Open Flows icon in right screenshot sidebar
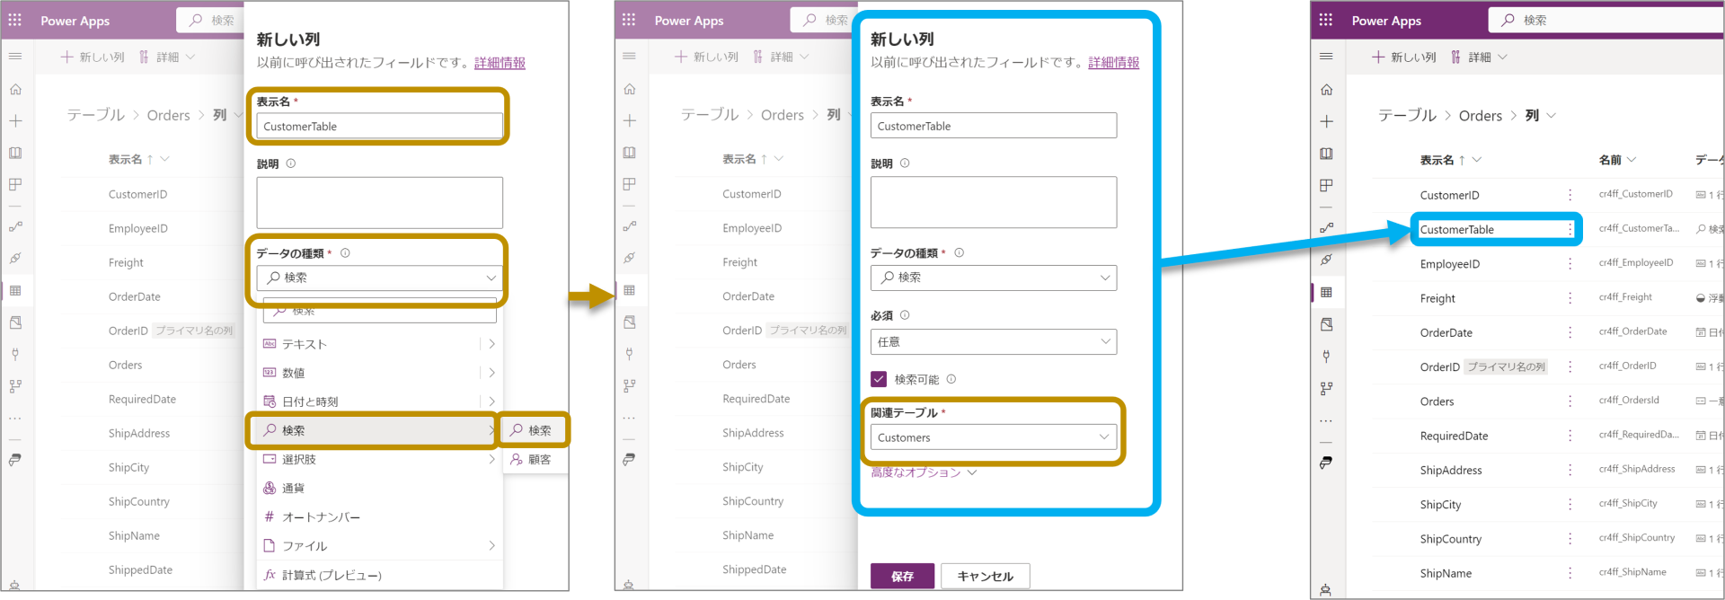The image size is (1725, 600). (x=1326, y=228)
